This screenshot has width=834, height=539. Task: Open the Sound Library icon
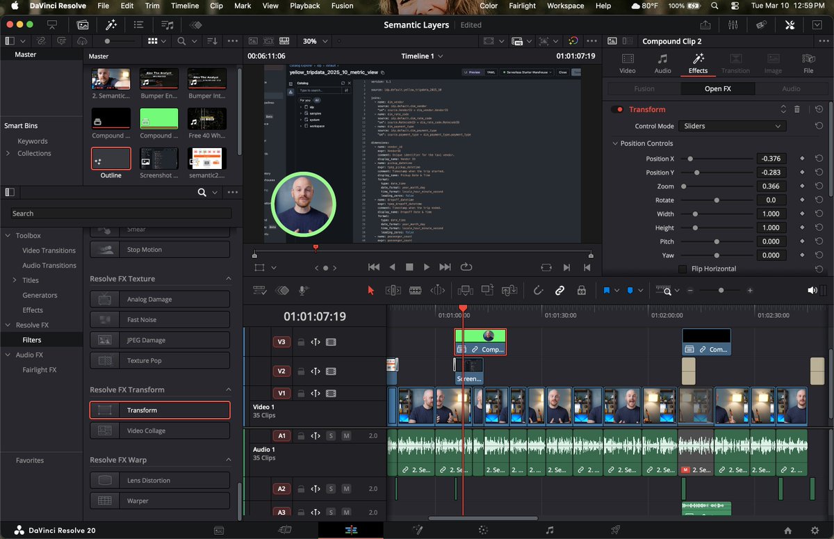tap(167, 24)
